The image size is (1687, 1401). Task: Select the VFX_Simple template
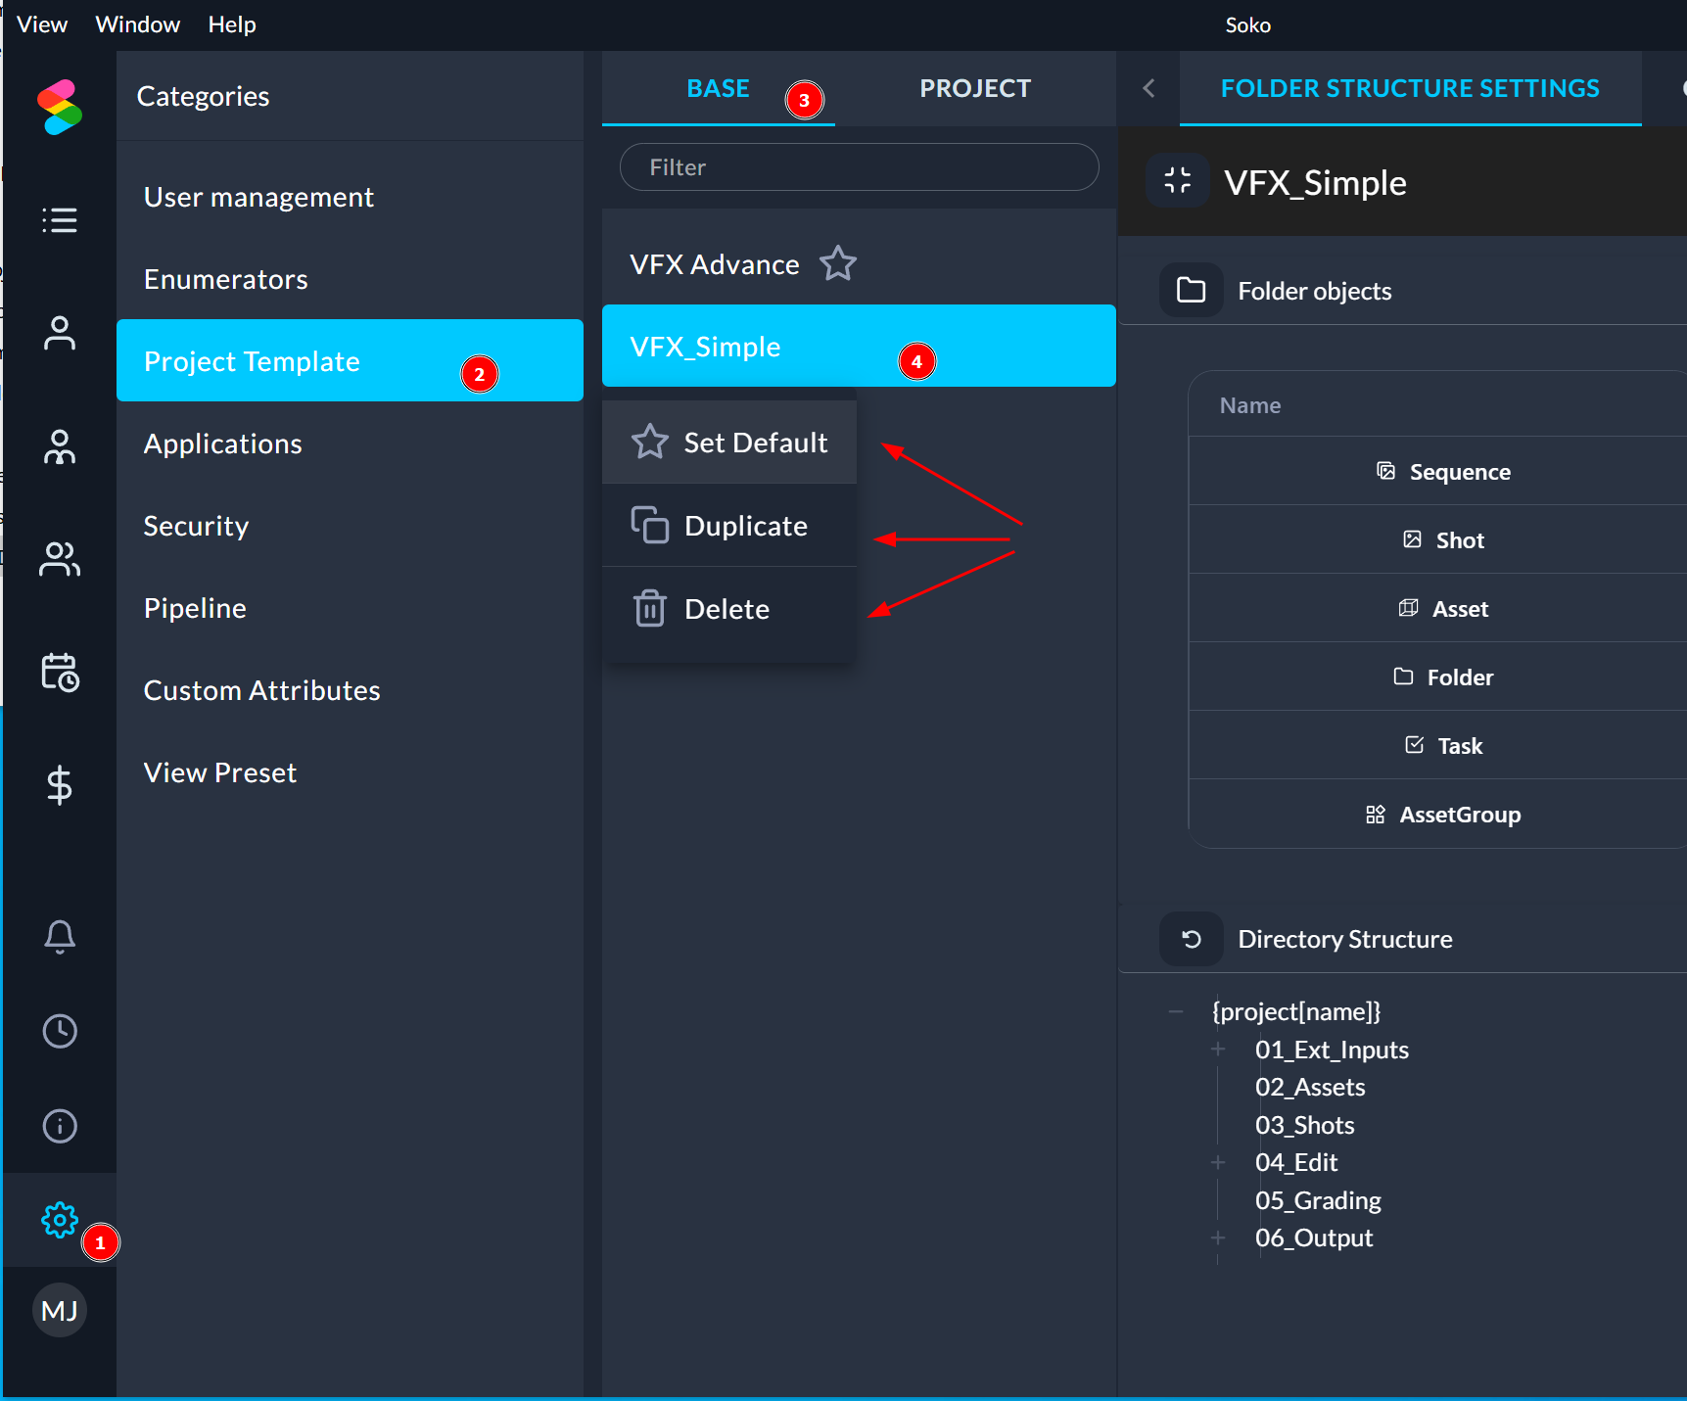pos(859,346)
